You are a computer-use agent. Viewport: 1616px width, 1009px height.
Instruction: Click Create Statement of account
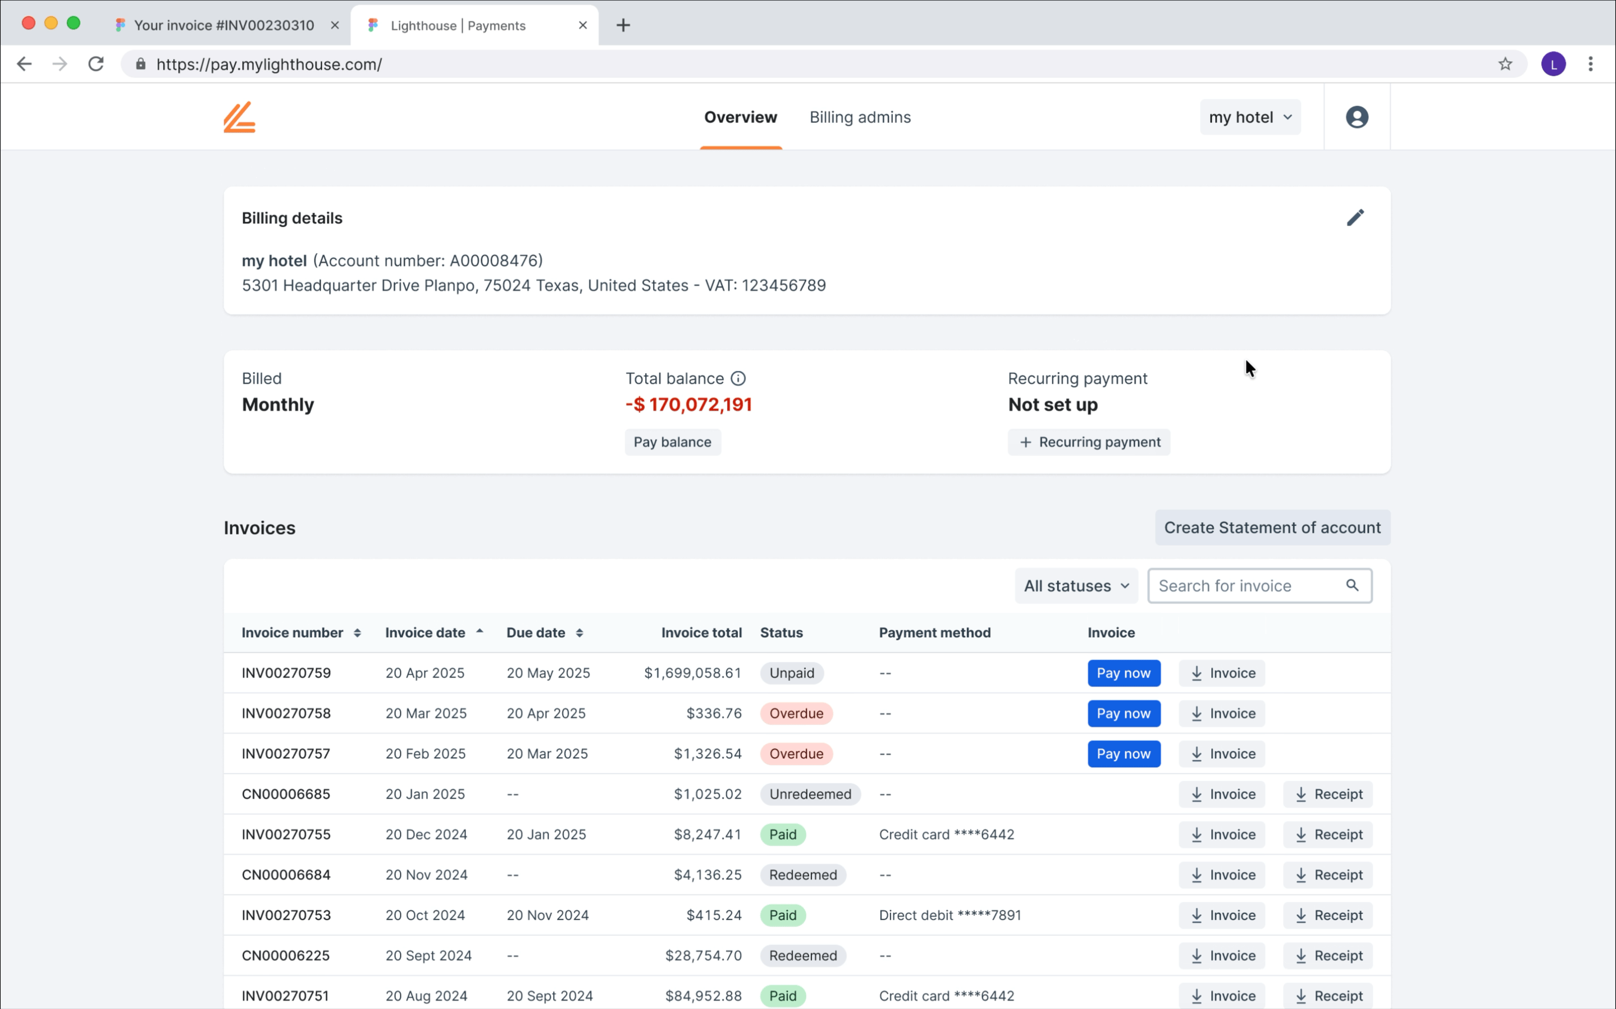click(1272, 528)
